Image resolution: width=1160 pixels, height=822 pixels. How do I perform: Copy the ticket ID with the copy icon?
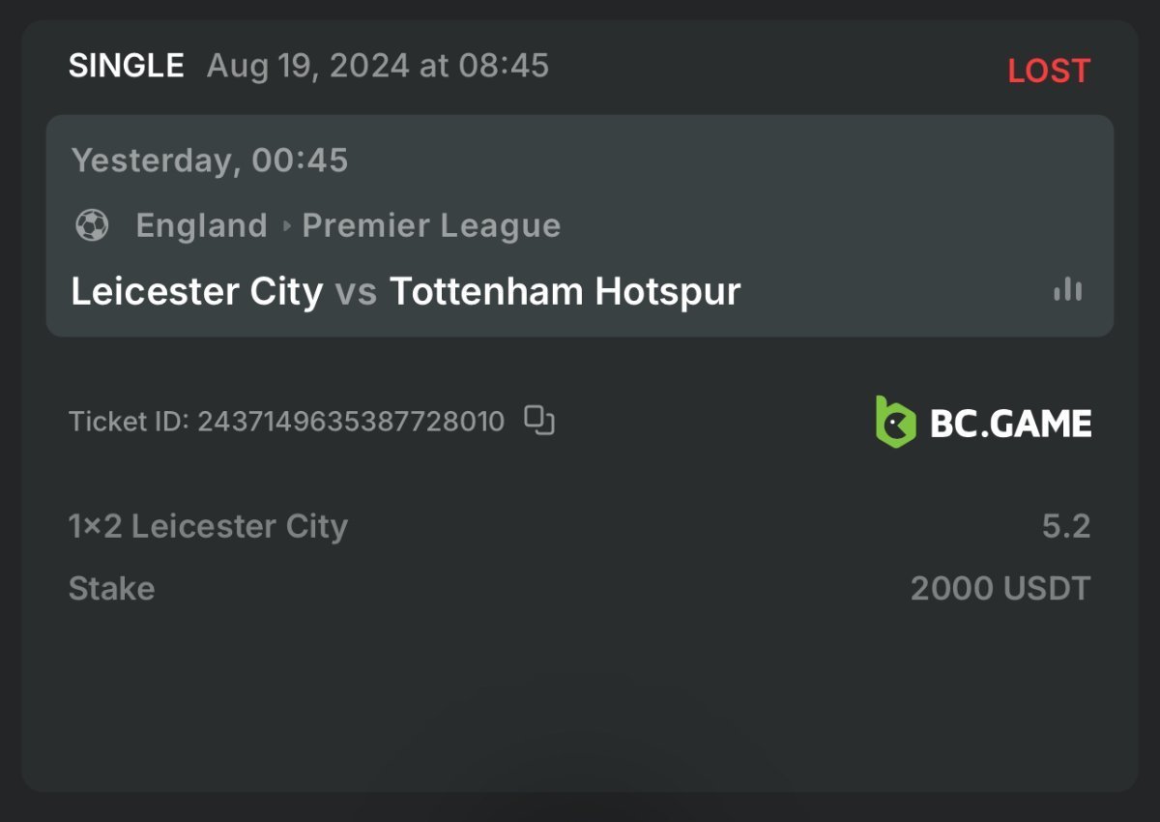point(539,421)
